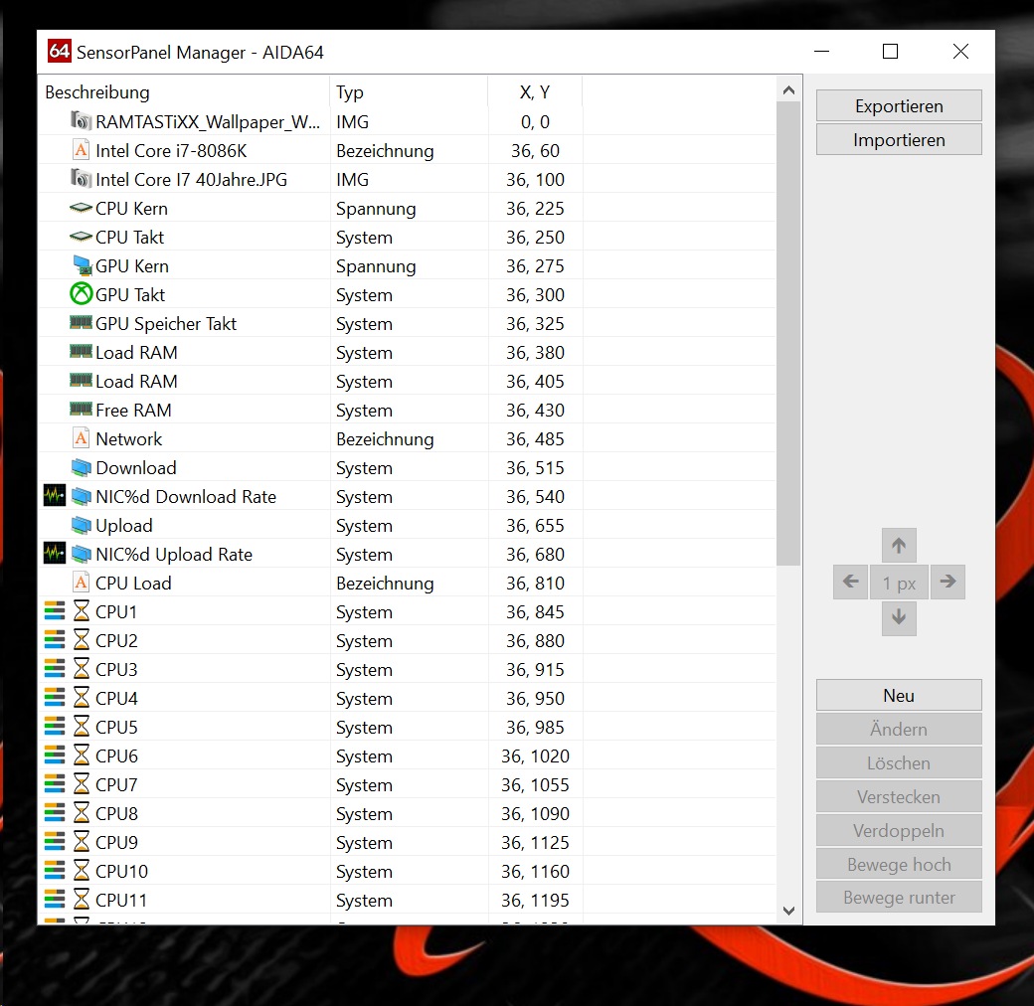This screenshot has width=1034, height=1006.
Task: Minimize the SensorPanel Manager window
Action: pyautogui.click(x=821, y=52)
